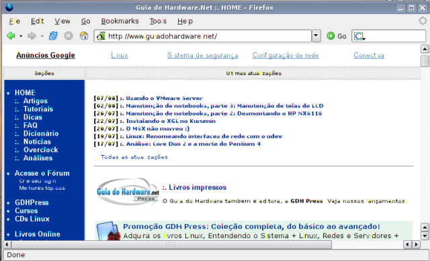Click the gift book promotion image
This screenshot has height=261, width=430.
pos(109,231)
